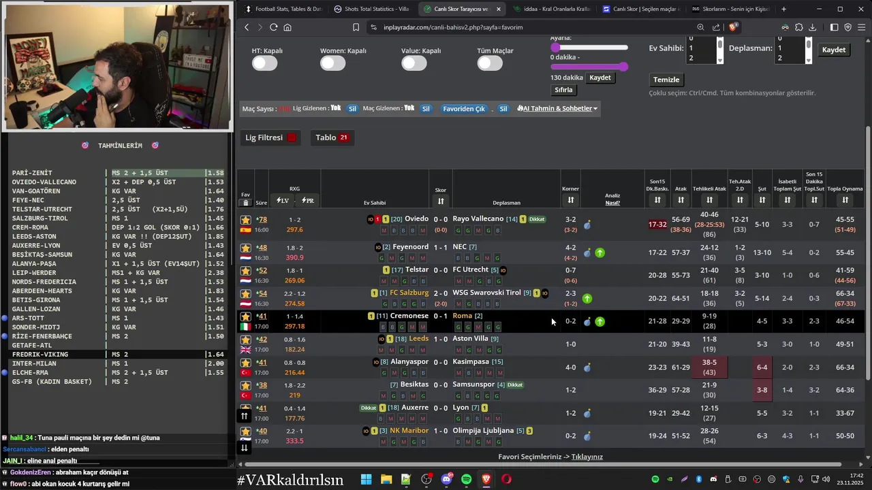This screenshot has height=490, width=872.
Task: Click the favorite star for Leeds vs Aston Villa
Action: (x=246, y=340)
